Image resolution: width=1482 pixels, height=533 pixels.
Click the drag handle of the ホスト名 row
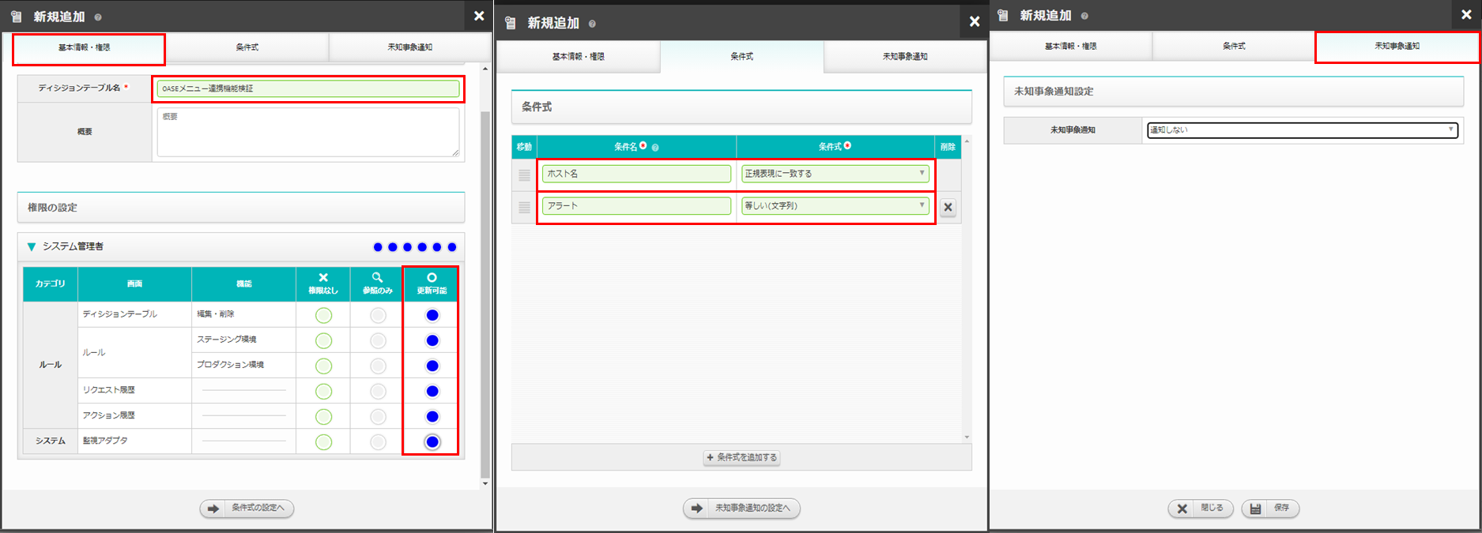[524, 175]
